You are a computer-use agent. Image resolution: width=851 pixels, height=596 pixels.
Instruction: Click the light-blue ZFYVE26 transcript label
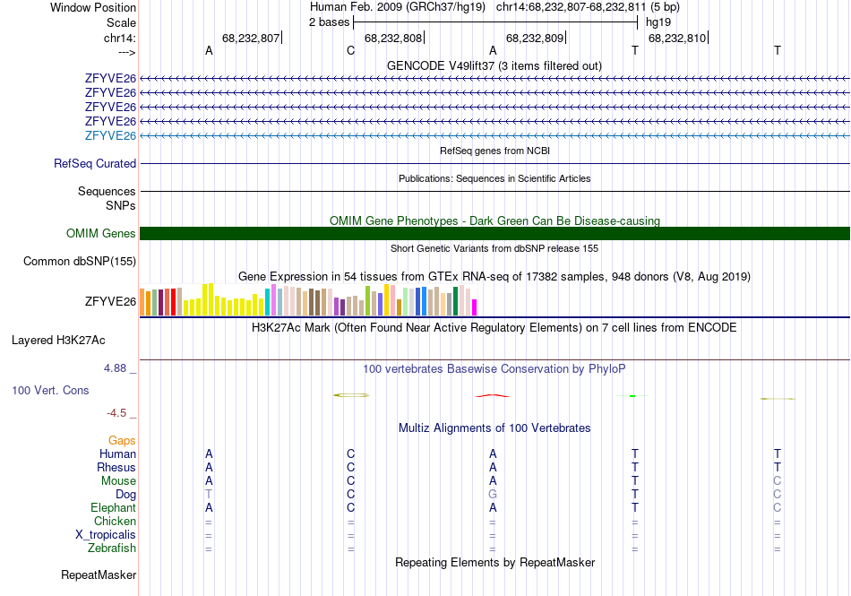110,135
